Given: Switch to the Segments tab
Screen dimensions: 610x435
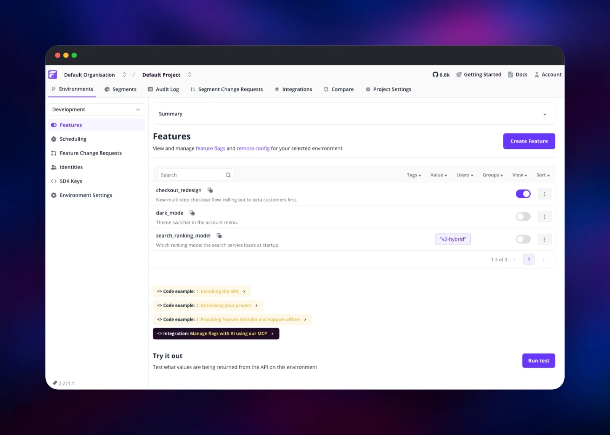Looking at the screenshot, I should click(120, 89).
